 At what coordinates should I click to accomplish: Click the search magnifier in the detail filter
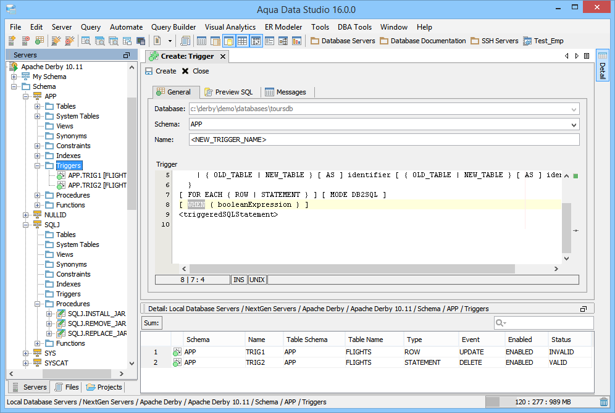pyautogui.click(x=500, y=323)
